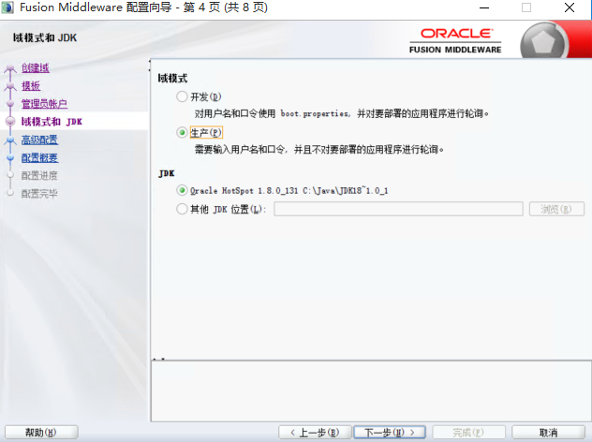Click the 浏览(R) browse button
Screen dimensions: 592x442
click(556, 209)
